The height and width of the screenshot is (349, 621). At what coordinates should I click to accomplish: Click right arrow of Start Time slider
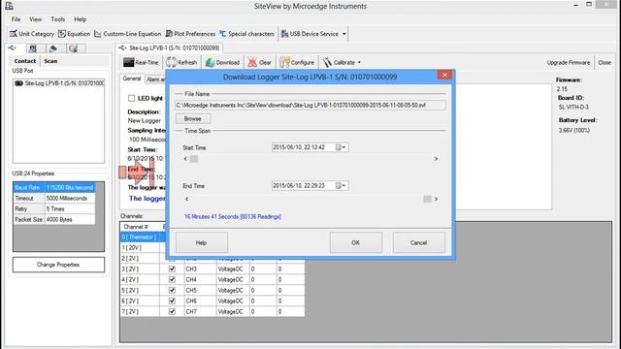pos(436,159)
